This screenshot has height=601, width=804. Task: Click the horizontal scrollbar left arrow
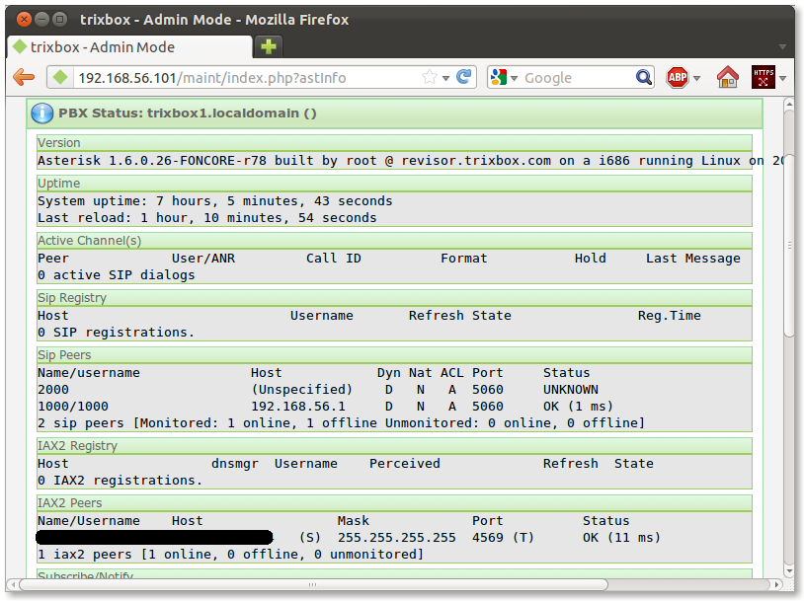pyautogui.click(x=13, y=584)
